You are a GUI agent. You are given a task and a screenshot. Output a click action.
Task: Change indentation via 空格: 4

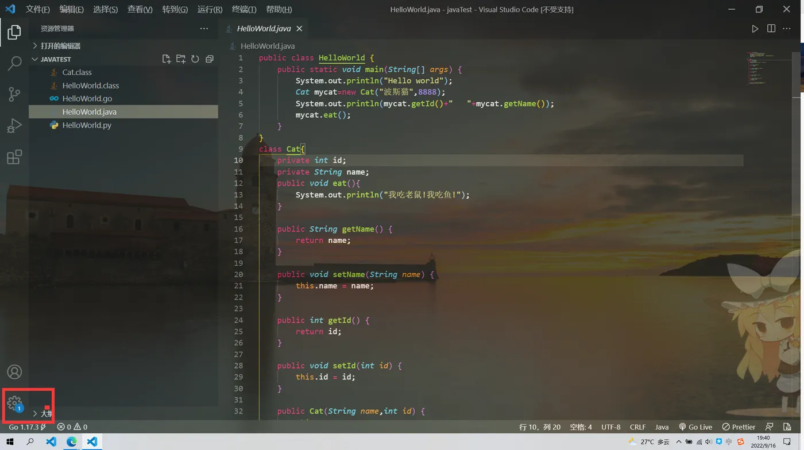point(581,427)
